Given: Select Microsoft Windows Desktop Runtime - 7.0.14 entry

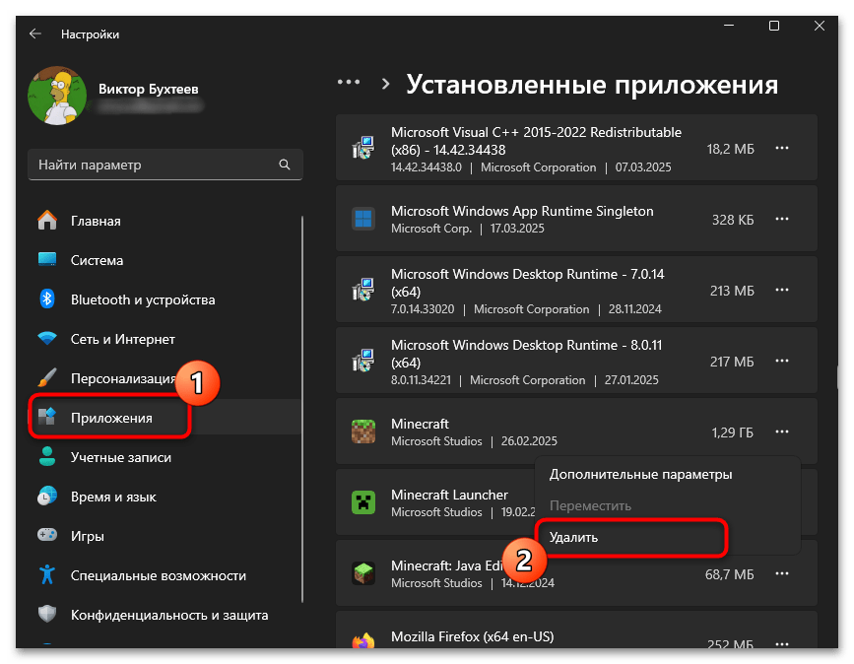Looking at the screenshot, I should pos(576,290).
